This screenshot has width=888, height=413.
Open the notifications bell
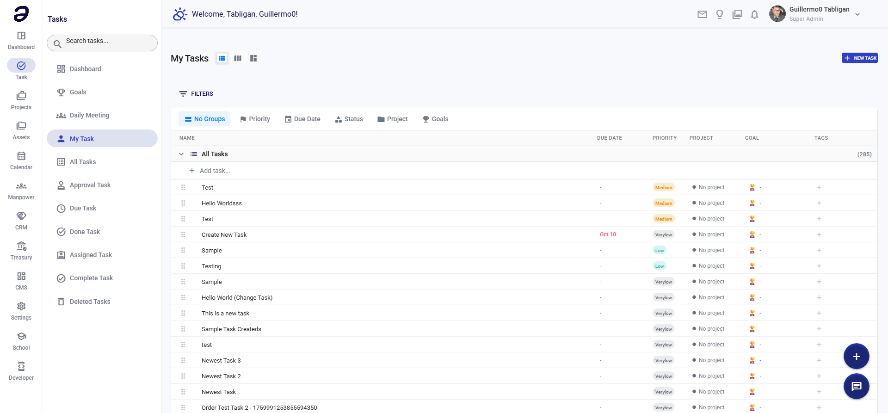(754, 14)
